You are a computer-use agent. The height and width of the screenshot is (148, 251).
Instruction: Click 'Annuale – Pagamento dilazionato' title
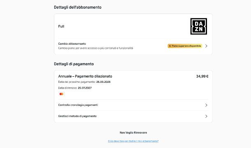(85, 76)
